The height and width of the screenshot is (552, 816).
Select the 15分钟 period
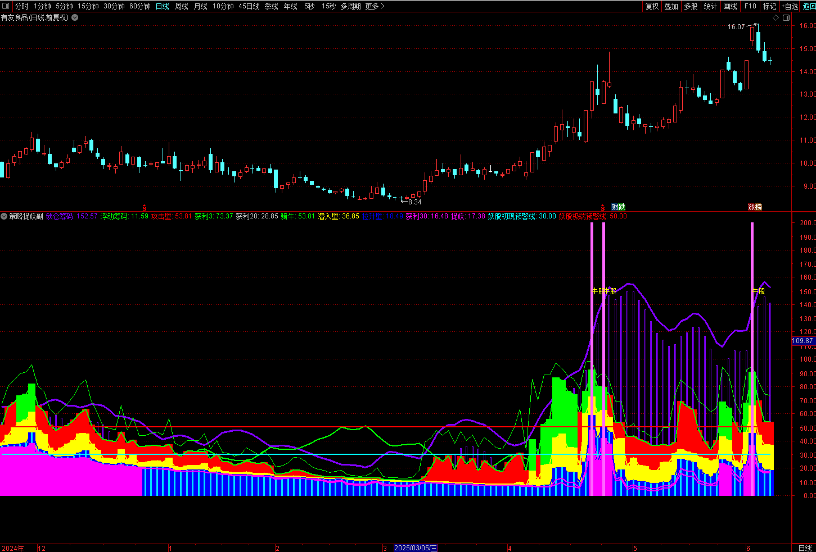(x=88, y=6)
